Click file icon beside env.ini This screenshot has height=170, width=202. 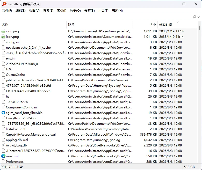tap(3, 58)
